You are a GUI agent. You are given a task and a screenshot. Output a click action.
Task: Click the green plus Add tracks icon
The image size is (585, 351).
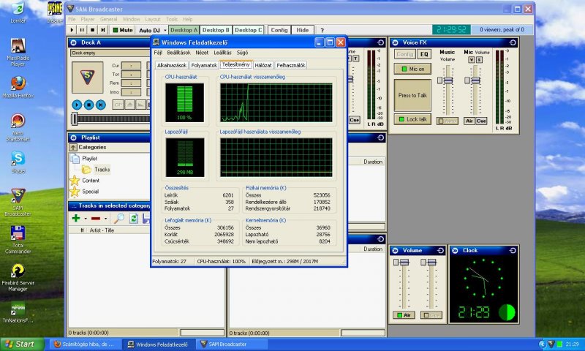(x=76, y=218)
